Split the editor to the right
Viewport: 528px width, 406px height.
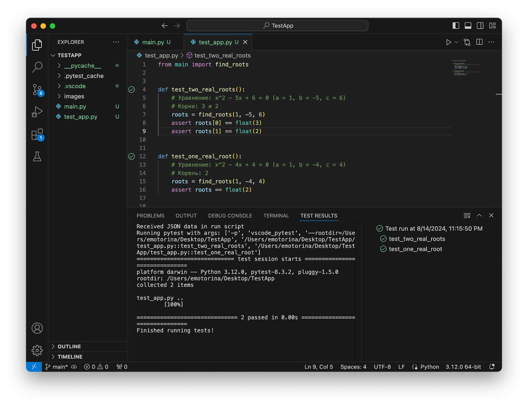click(479, 42)
